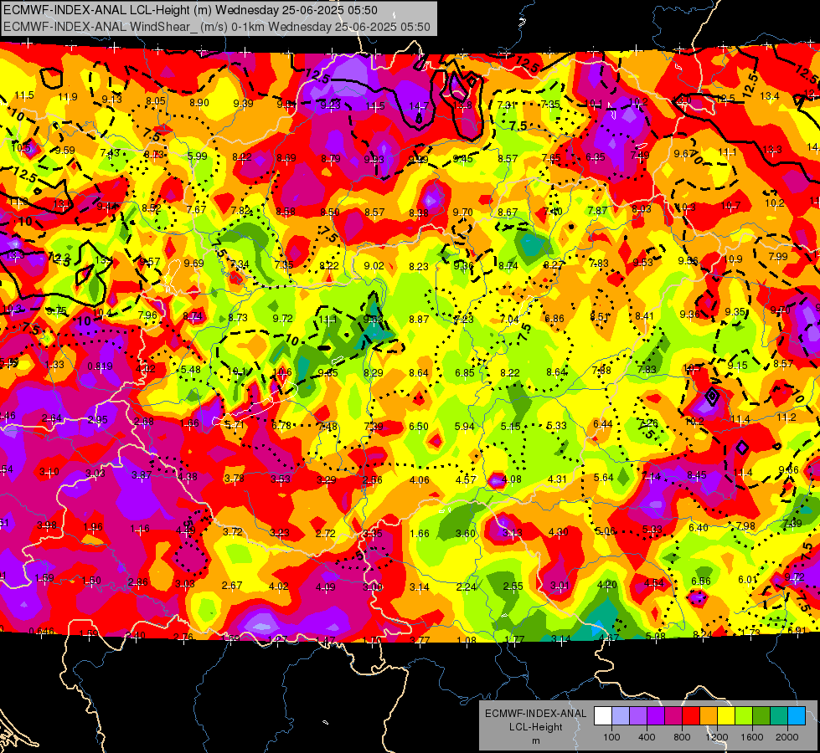
Task: Click the wind shear value '6.01'
Action: click(x=748, y=580)
